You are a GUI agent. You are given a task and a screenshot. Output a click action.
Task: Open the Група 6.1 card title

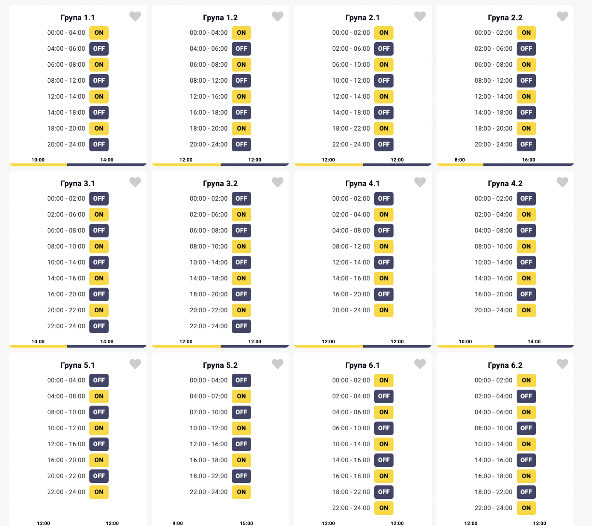[363, 365]
